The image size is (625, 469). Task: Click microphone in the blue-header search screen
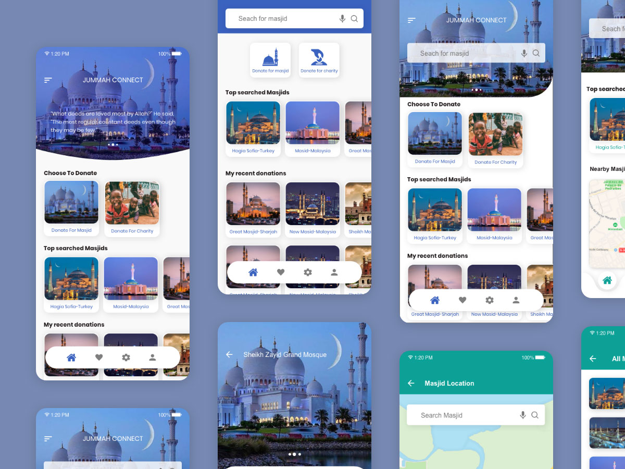[x=342, y=19]
